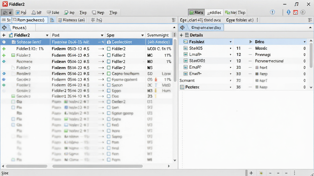
Task: Check the Eppo checkbox
Action: point(109,90)
